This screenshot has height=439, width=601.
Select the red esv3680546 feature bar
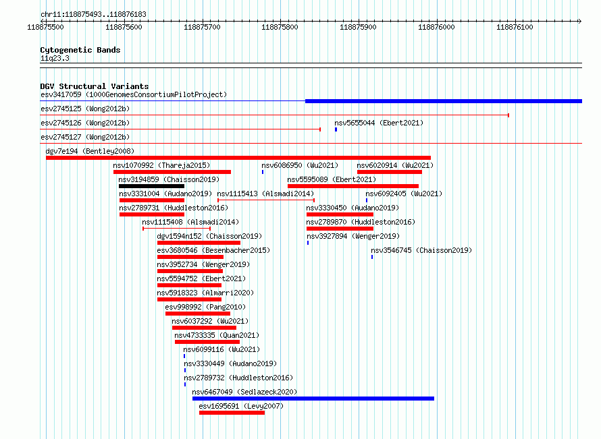[190, 257]
